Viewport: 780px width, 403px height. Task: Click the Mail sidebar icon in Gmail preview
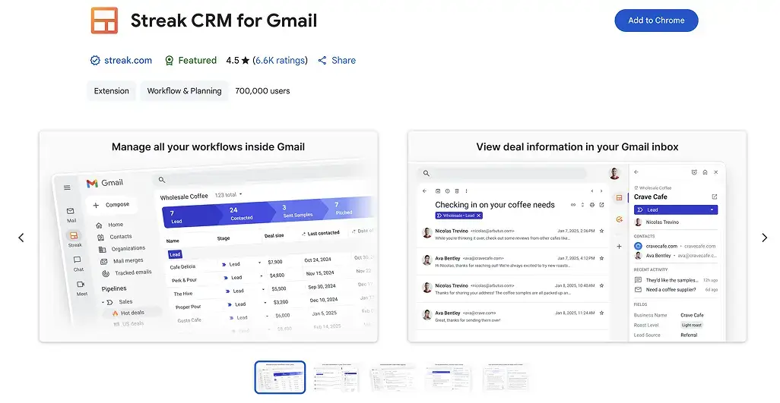pyautogui.click(x=71, y=212)
